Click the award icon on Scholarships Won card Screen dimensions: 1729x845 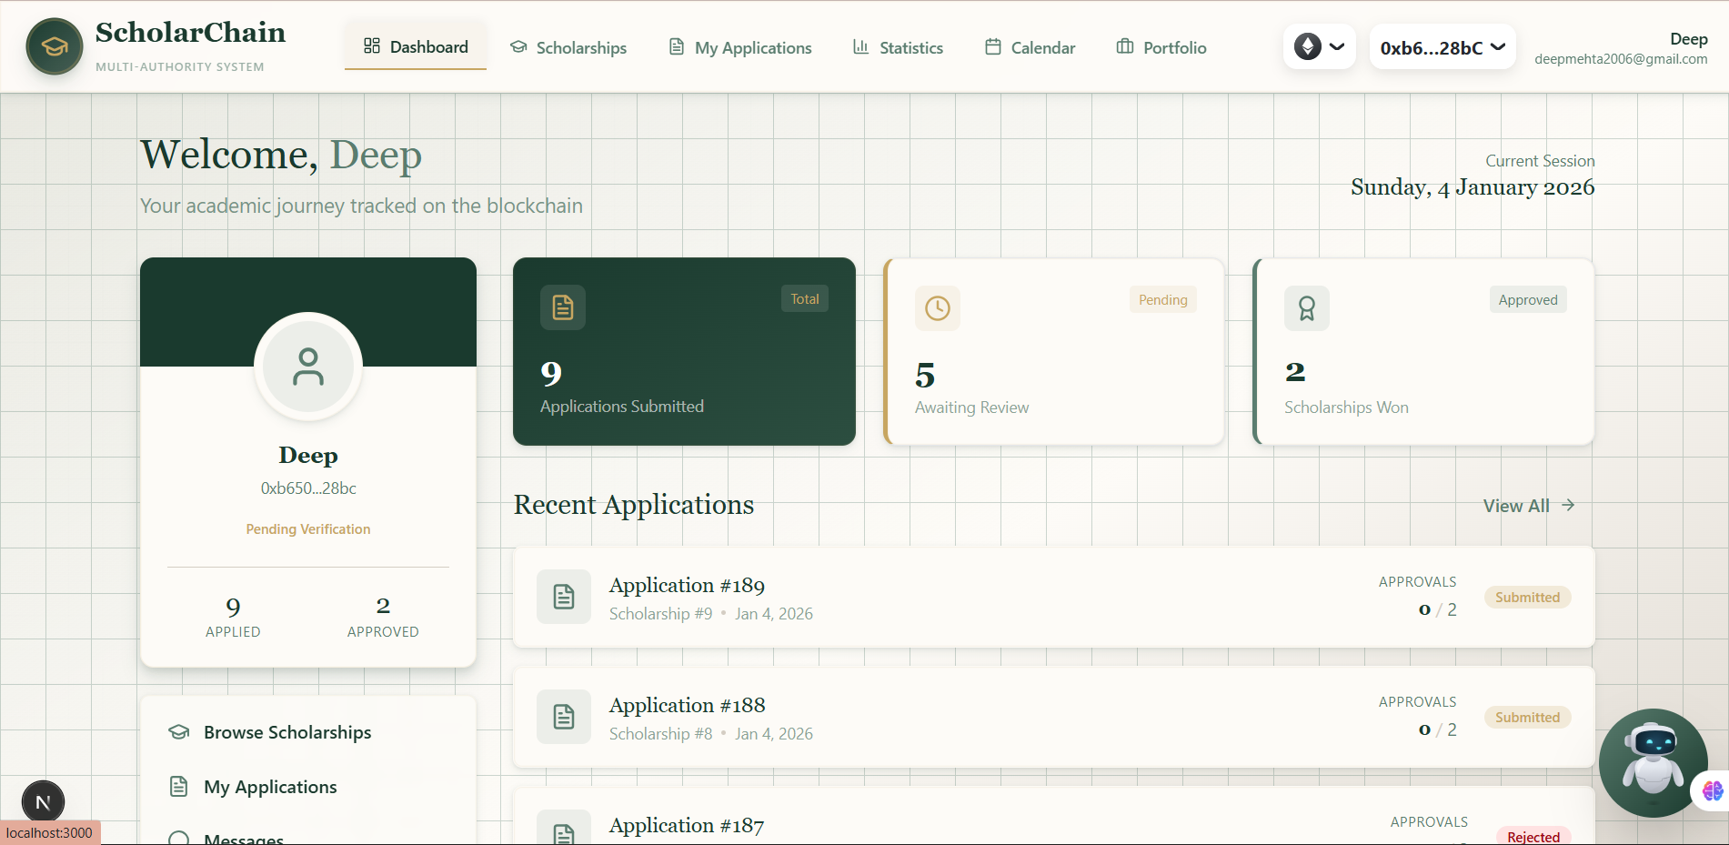[x=1306, y=308]
